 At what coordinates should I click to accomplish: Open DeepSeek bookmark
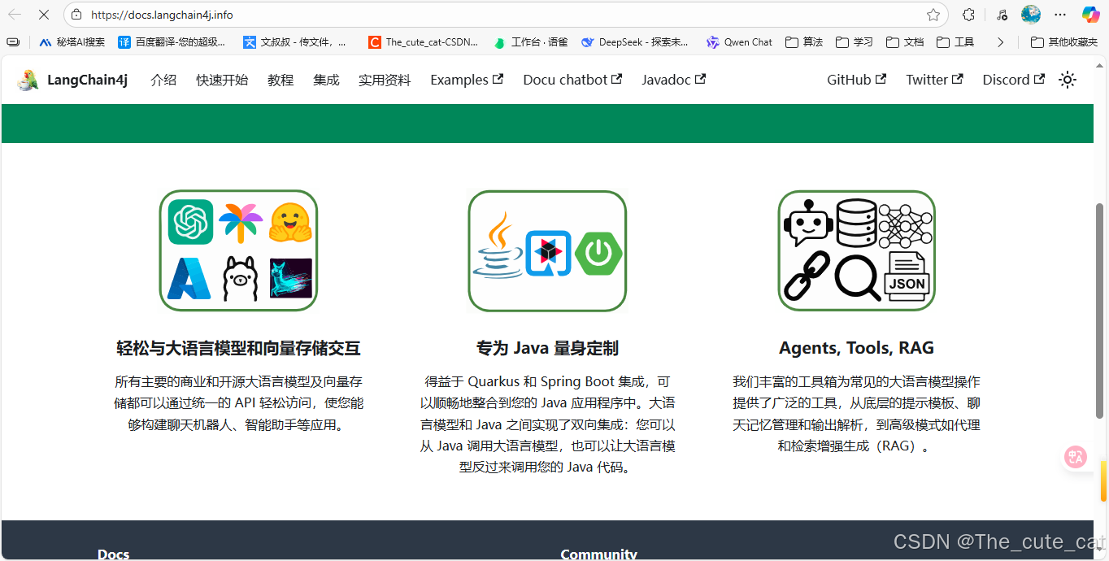(634, 42)
